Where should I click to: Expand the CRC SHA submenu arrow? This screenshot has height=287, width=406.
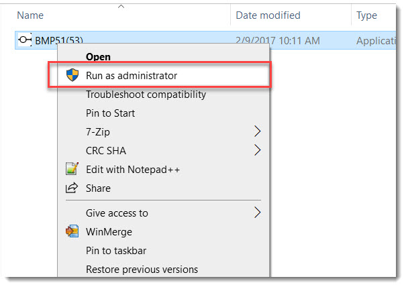pyautogui.click(x=257, y=150)
